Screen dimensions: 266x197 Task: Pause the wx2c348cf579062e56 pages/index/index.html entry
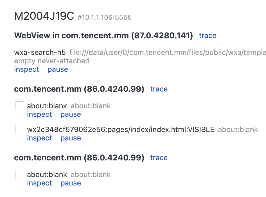tap(71, 138)
